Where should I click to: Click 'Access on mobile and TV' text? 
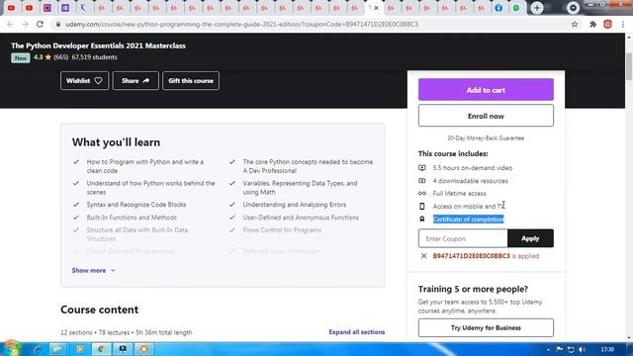tap(469, 207)
